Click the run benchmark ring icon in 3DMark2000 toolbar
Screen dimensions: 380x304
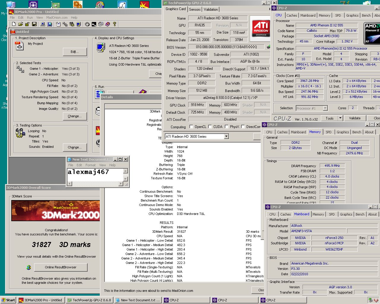pyautogui.click(x=87, y=24)
